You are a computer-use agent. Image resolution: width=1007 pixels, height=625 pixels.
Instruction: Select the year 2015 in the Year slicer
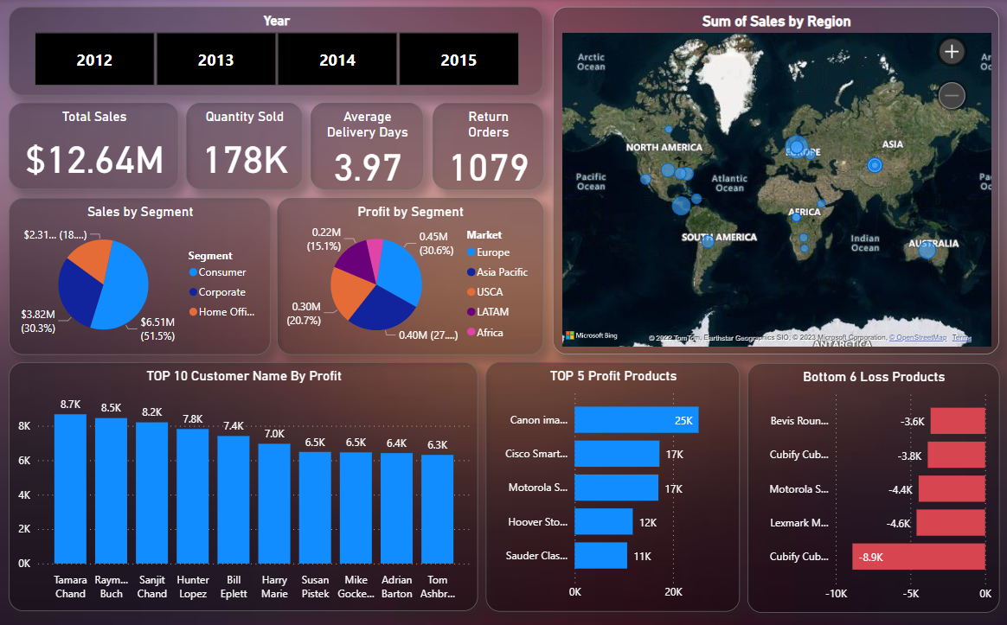(x=458, y=60)
